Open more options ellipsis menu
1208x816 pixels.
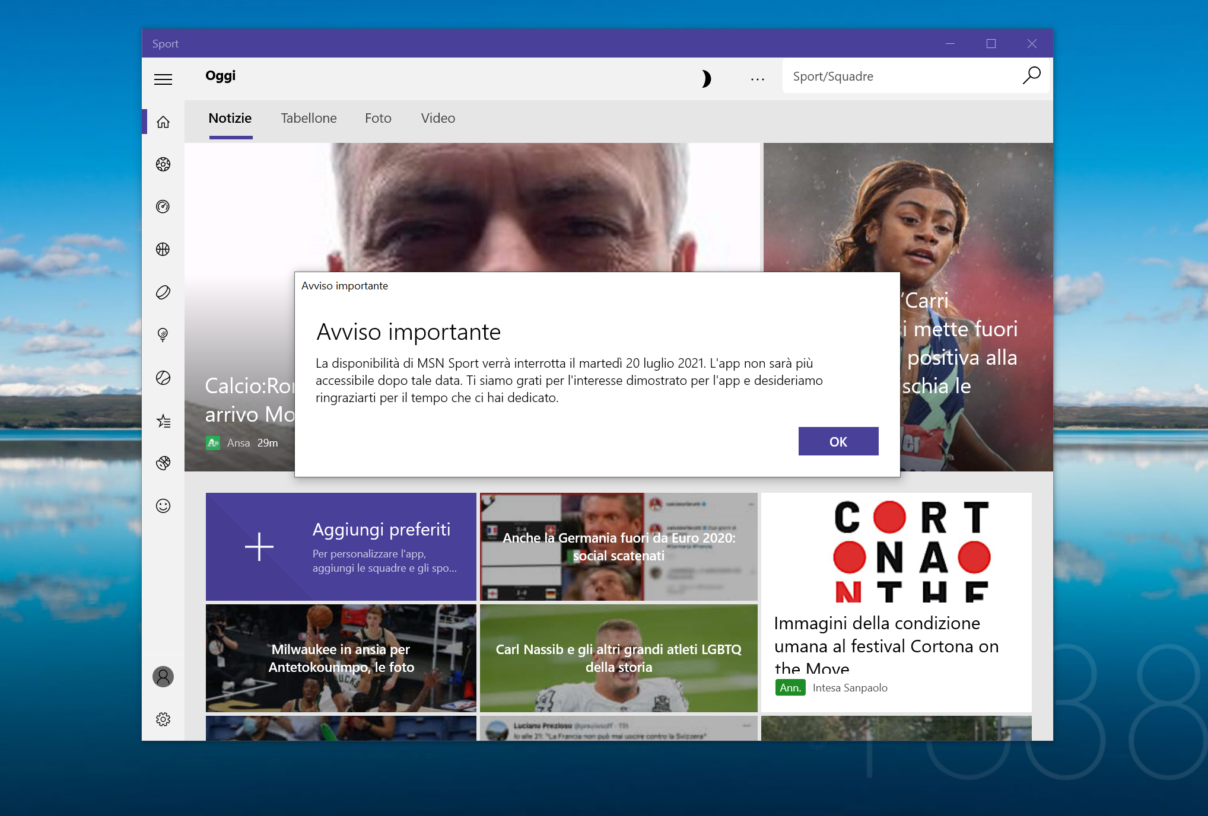tap(758, 79)
